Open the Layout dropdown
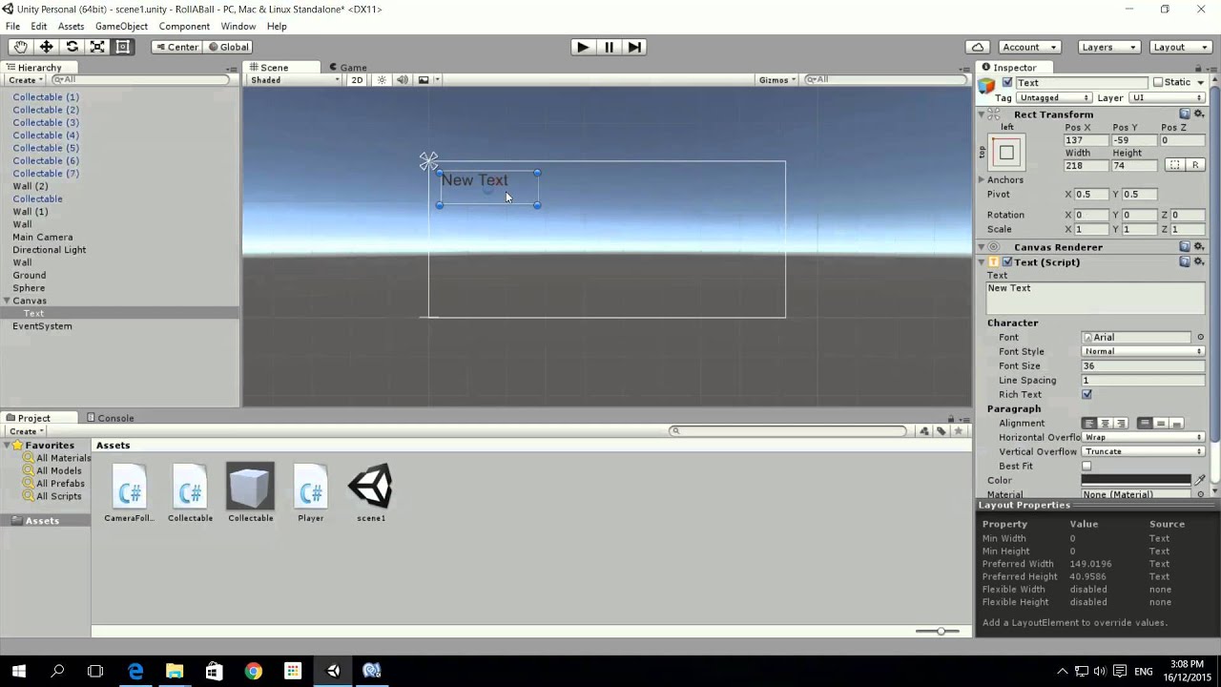1221x687 pixels. pos(1179,47)
